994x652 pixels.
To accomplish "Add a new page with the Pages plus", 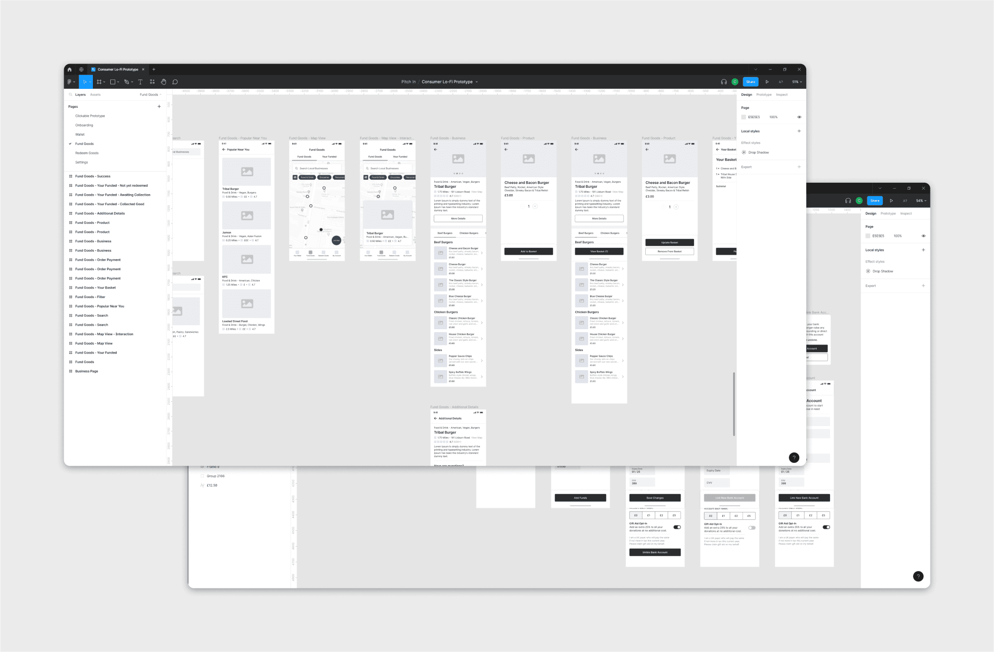I will tap(159, 107).
